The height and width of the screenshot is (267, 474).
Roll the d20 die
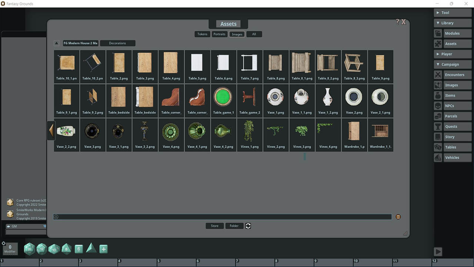29,249
